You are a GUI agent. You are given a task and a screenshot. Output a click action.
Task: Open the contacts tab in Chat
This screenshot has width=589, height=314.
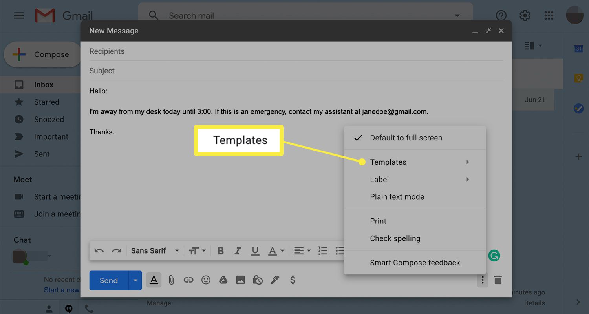tap(49, 309)
